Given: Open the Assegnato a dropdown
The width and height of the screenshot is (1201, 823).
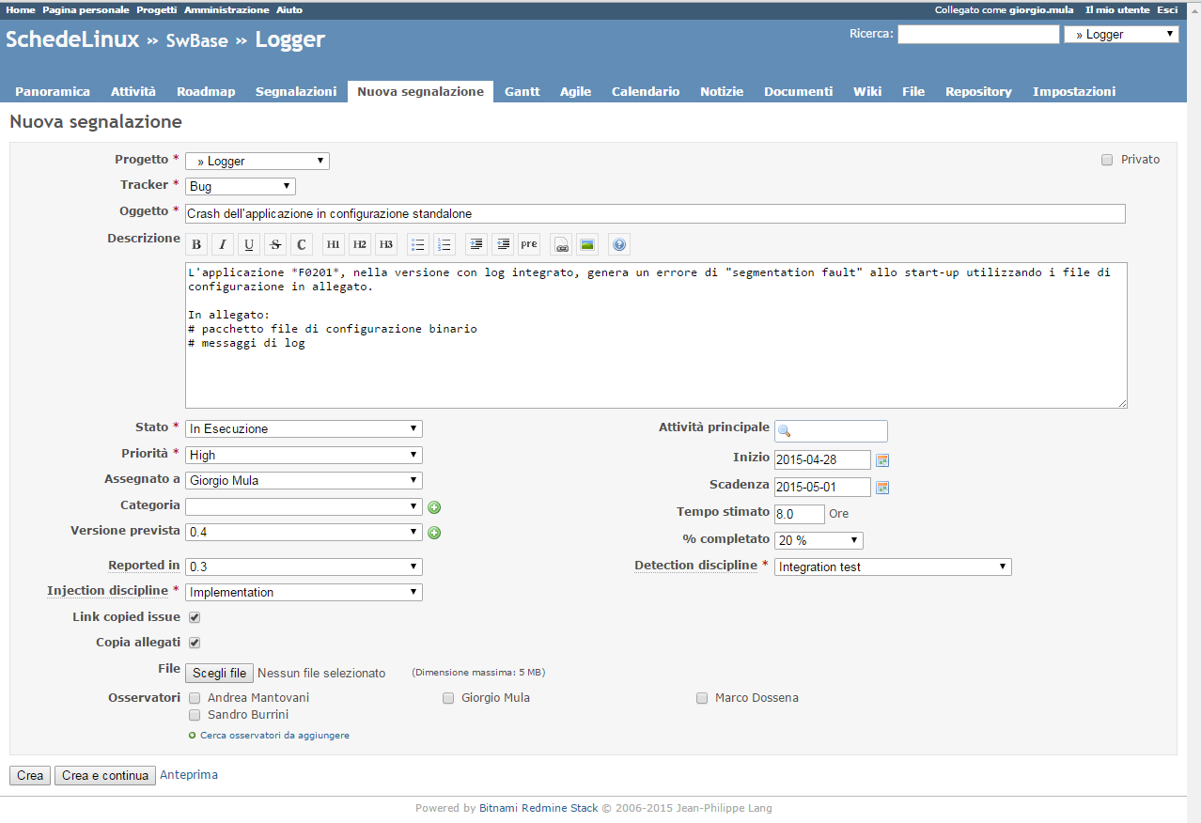Looking at the screenshot, I should 304,480.
